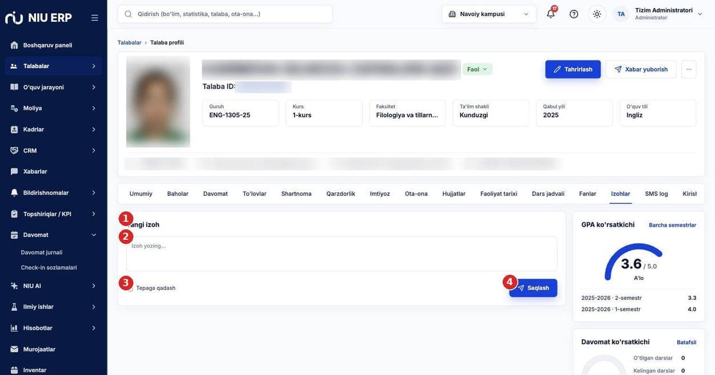The height and width of the screenshot is (375, 715).
Task: Open the Boshqaruv paneli dashboard icon
Action: 14,45
